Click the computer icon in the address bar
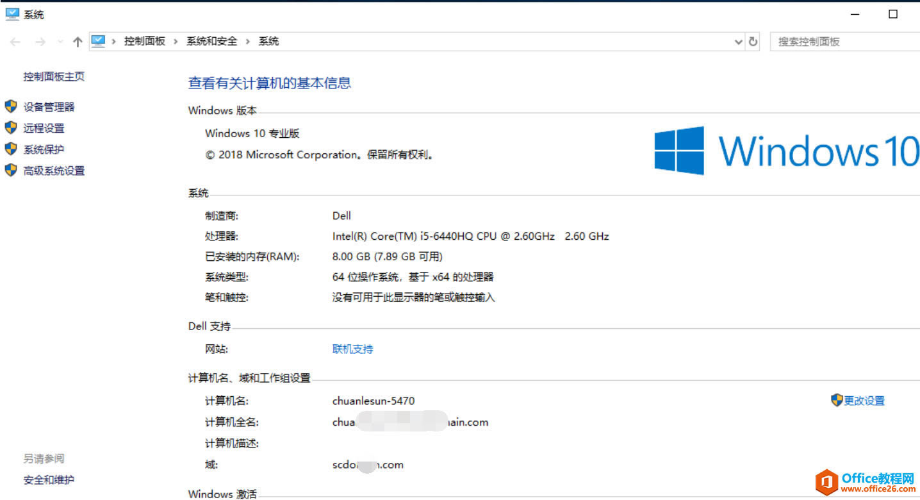This screenshot has width=920, height=500. tap(98, 41)
